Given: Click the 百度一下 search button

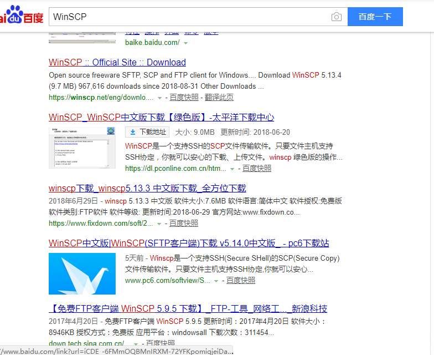Looking at the screenshot, I should [x=375, y=17].
